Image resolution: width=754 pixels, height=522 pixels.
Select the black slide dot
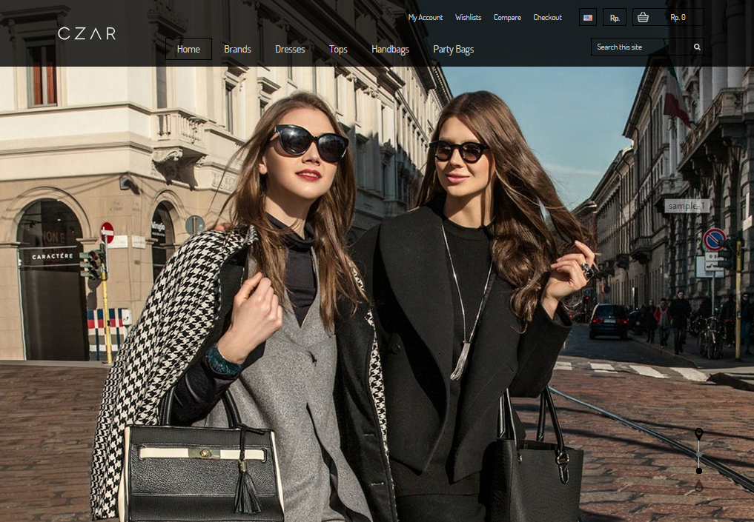698,470
